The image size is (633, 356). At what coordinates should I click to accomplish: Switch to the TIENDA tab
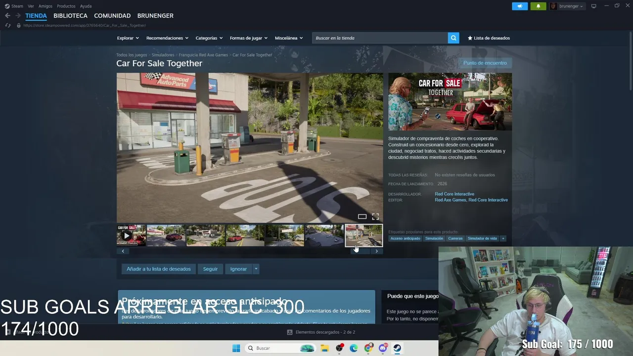point(36,16)
